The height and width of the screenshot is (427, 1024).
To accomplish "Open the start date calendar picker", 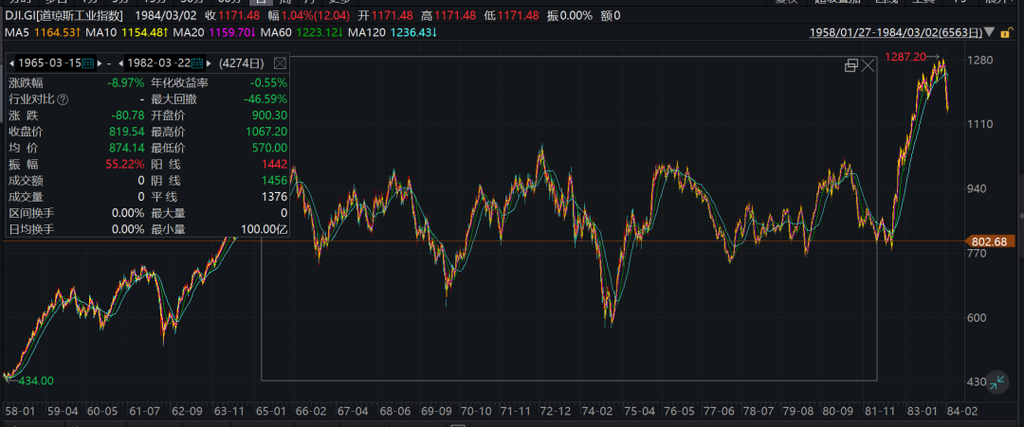I will click(88, 63).
